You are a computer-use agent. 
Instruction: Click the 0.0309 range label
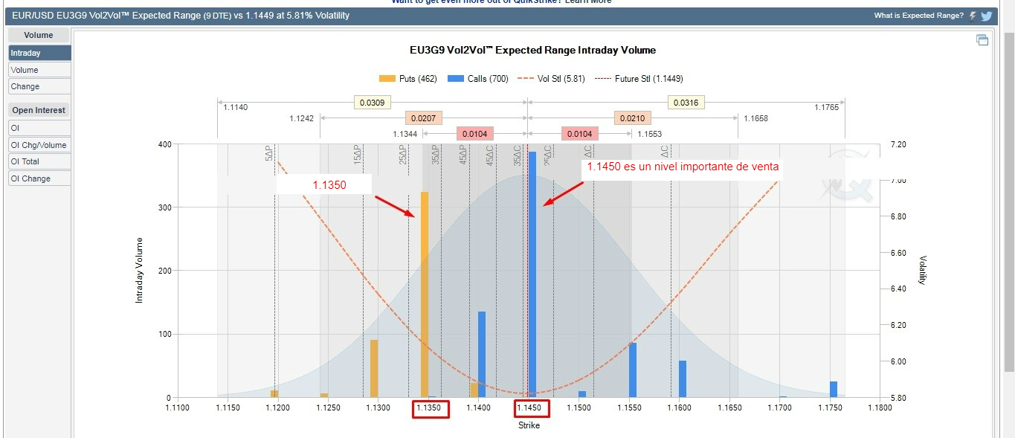[372, 103]
